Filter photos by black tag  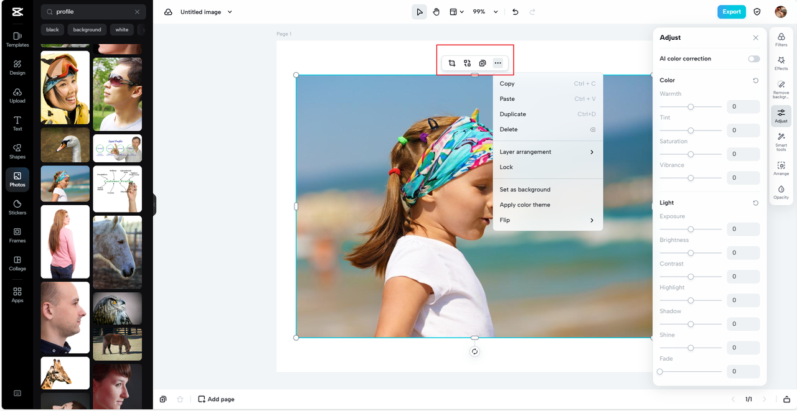(x=53, y=29)
